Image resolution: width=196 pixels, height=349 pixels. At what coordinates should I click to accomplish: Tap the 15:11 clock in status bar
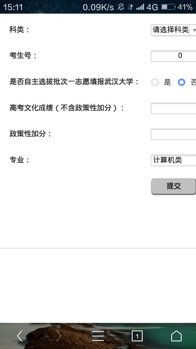(x=13, y=7)
